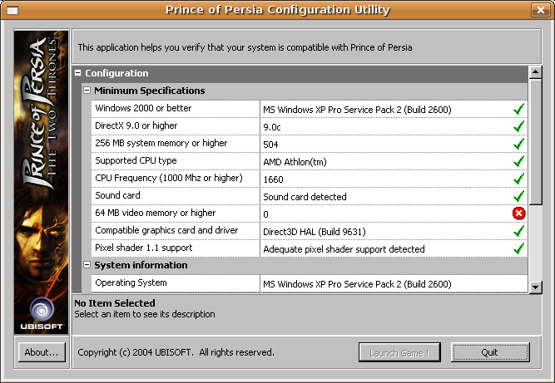This screenshot has height=383, width=555.
Task: Click the 'Direct3D HAL (Build 9631)' value
Action: pyautogui.click(x=315, y=232)
